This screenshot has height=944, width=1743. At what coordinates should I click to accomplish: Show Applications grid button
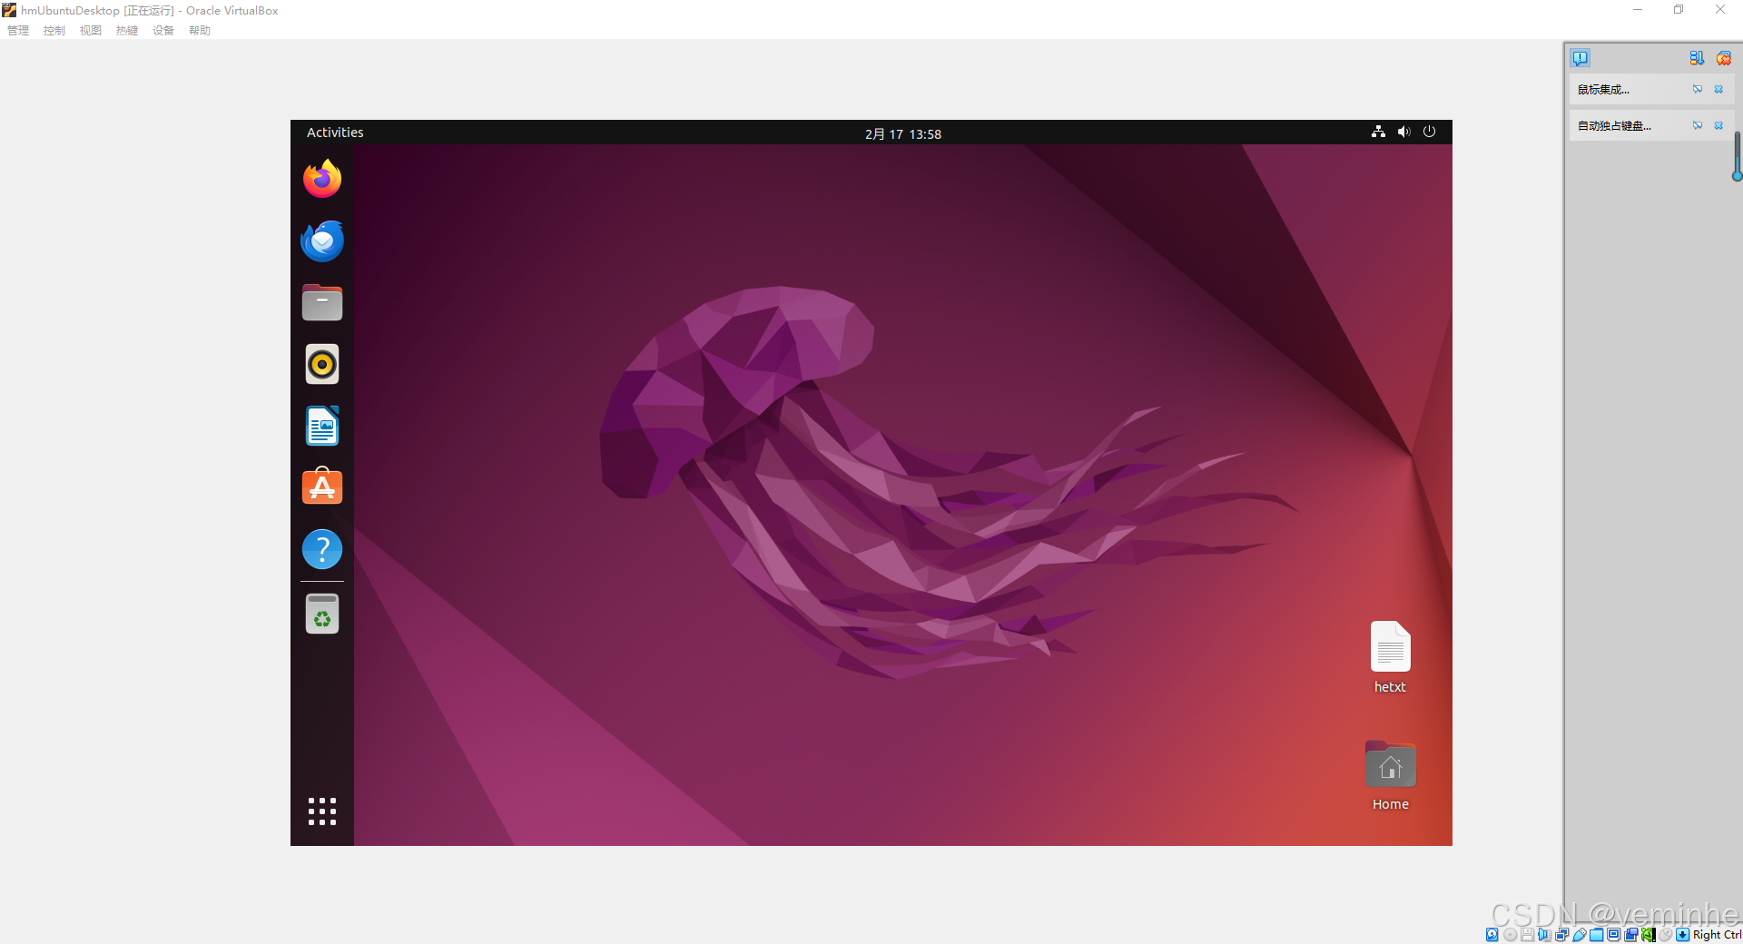coord(322,811)
